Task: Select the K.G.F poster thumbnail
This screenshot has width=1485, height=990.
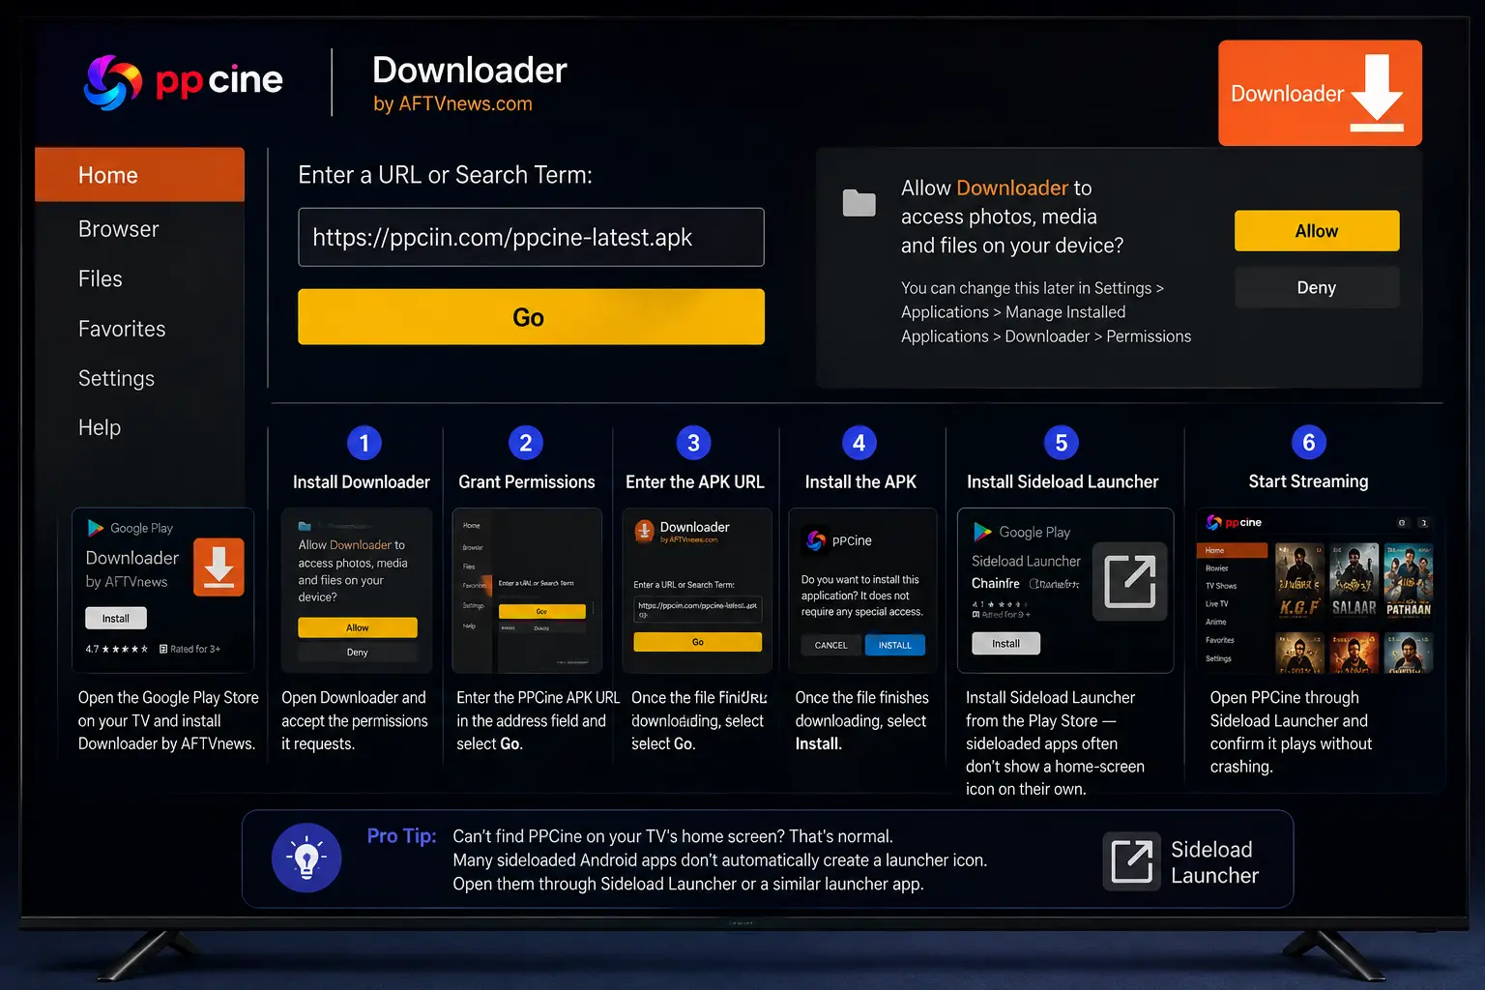Action: click(1299, 581)
